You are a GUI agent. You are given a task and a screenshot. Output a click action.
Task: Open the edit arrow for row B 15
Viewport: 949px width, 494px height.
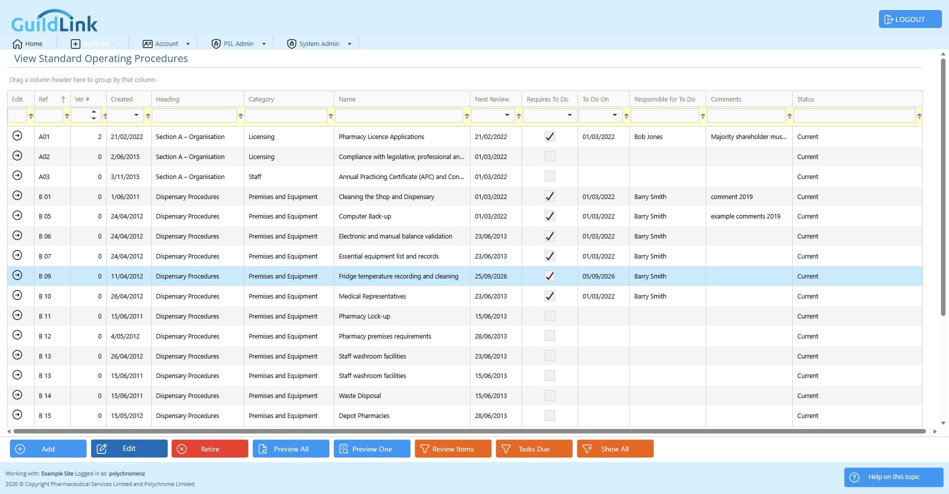17,414
